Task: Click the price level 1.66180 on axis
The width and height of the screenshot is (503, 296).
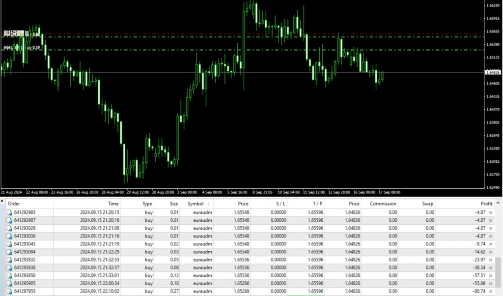Action: (492, 4)
